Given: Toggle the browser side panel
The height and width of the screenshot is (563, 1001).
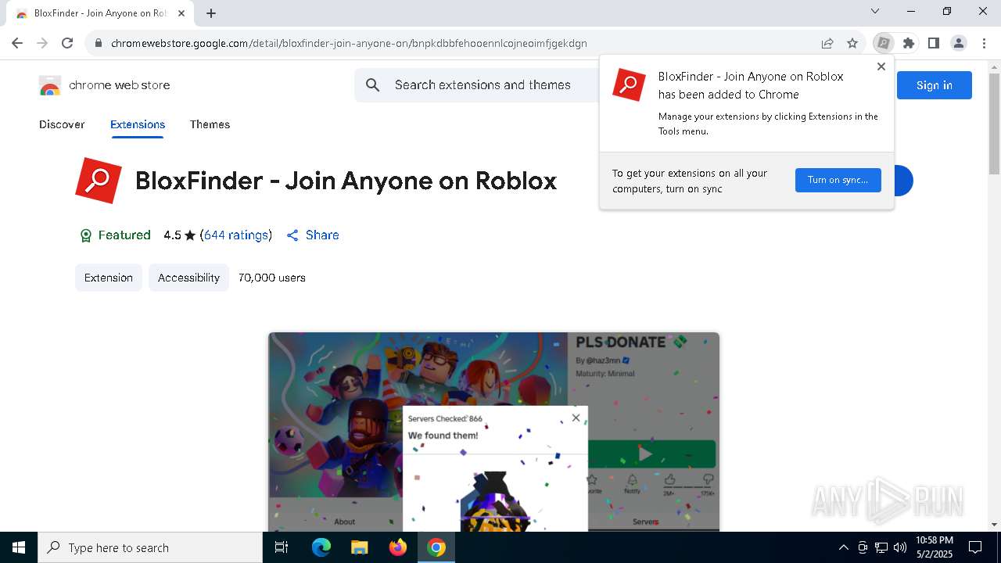Looking at the screenshot, I should coord(934,43).
